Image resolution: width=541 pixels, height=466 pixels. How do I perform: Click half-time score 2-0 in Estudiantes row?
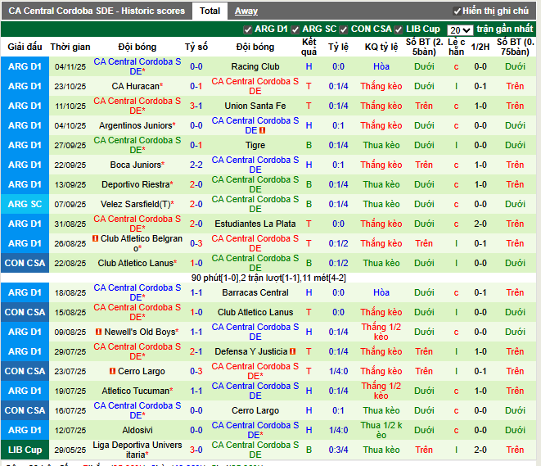(480, 224)
